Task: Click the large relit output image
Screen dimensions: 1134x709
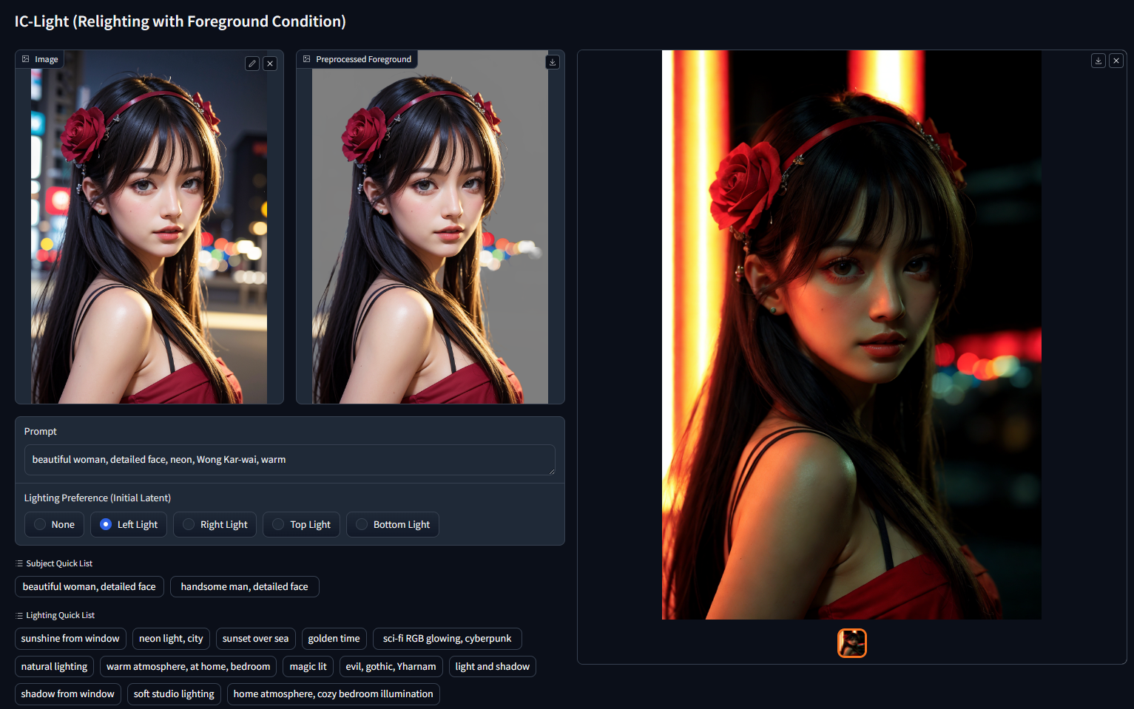Action: [x=851, y=335]
